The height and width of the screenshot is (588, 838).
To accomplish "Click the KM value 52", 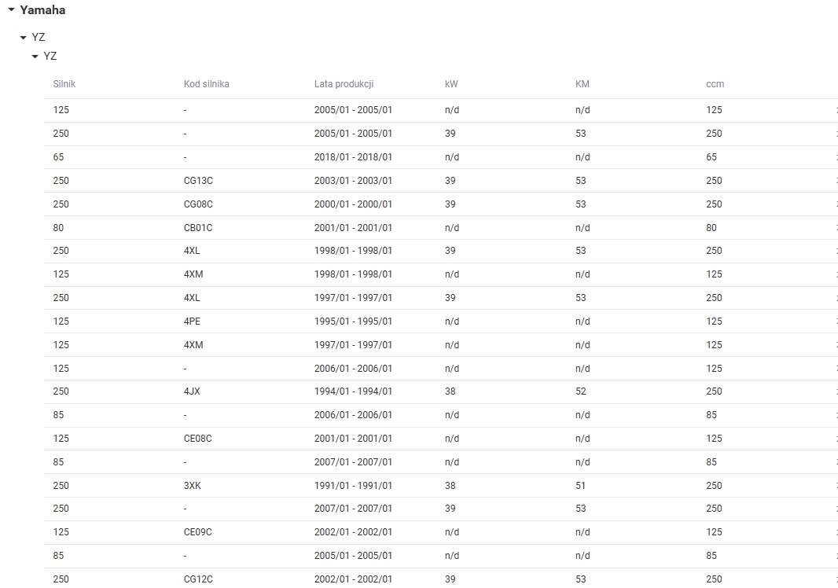I will point(581,391).
